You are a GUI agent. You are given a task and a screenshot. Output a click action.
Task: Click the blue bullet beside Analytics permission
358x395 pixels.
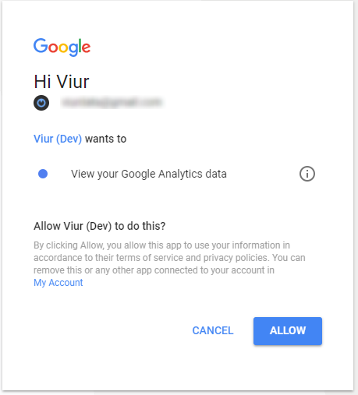tap(43, 174)
